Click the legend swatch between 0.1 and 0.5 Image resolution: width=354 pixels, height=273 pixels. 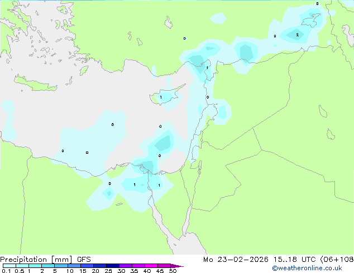9,266
